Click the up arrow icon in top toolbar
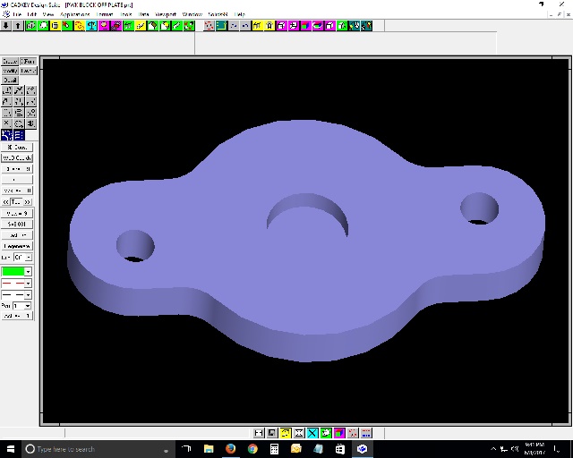 (x=18, y=26)
